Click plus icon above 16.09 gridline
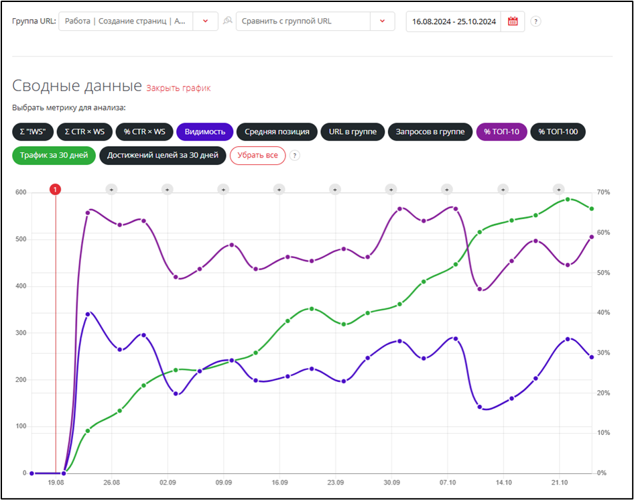The image size is (634, 500). (x=279, y=190)
